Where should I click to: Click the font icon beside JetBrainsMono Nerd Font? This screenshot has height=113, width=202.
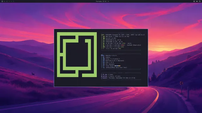click(104, 67)
